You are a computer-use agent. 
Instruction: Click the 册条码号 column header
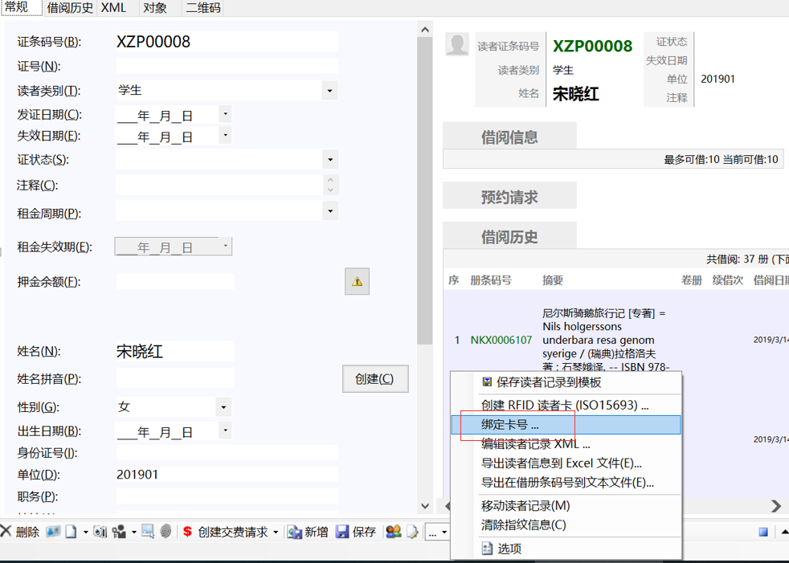click(491, 280)
